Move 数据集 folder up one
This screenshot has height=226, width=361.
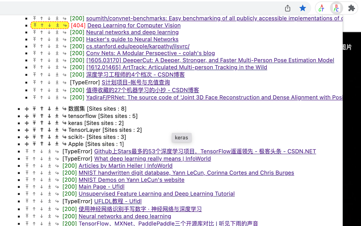pos(42,109)
